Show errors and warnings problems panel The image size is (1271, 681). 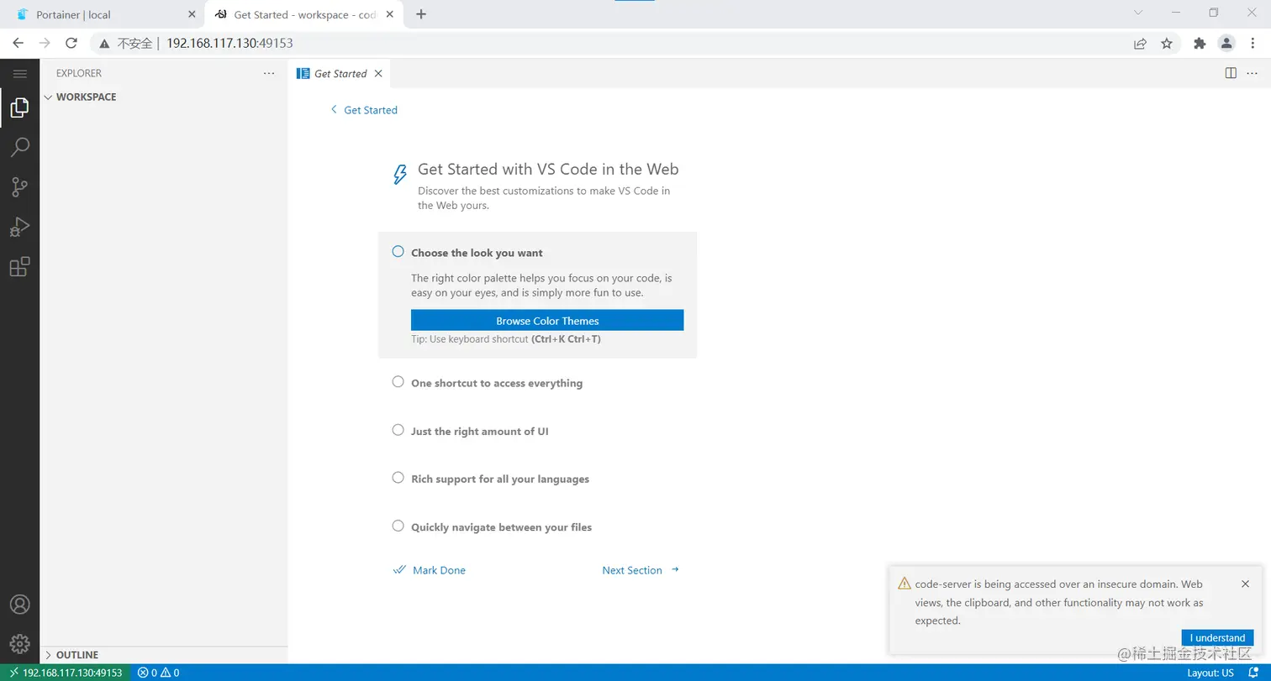159,673
